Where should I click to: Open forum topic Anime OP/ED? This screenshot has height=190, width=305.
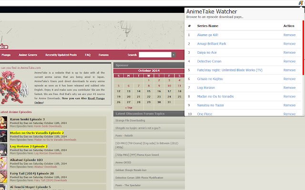[x=123, y=162]
